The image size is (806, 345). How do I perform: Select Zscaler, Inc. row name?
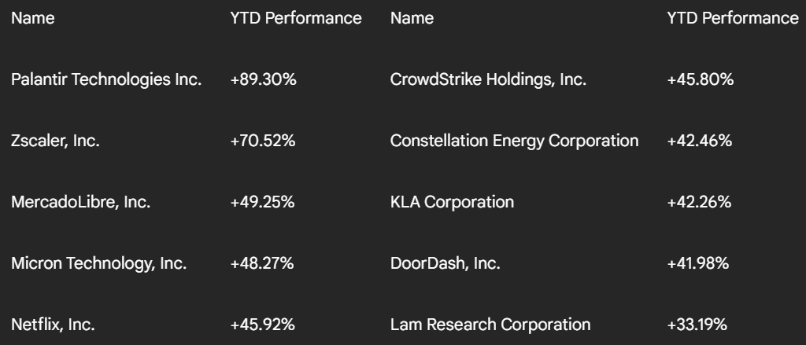pyautogui.click(x=56, y=141)
